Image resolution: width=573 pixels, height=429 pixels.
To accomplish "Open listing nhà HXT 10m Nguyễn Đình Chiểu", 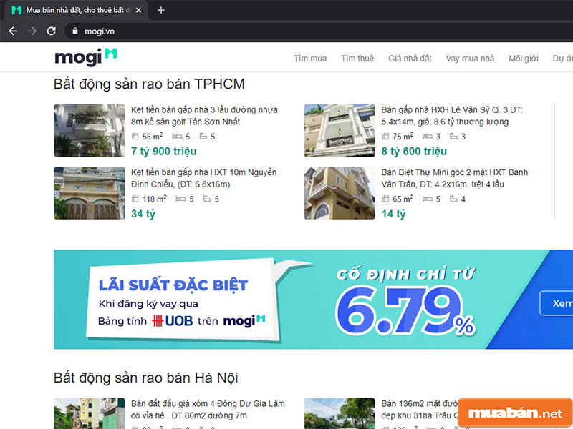I will coord(204,178).
